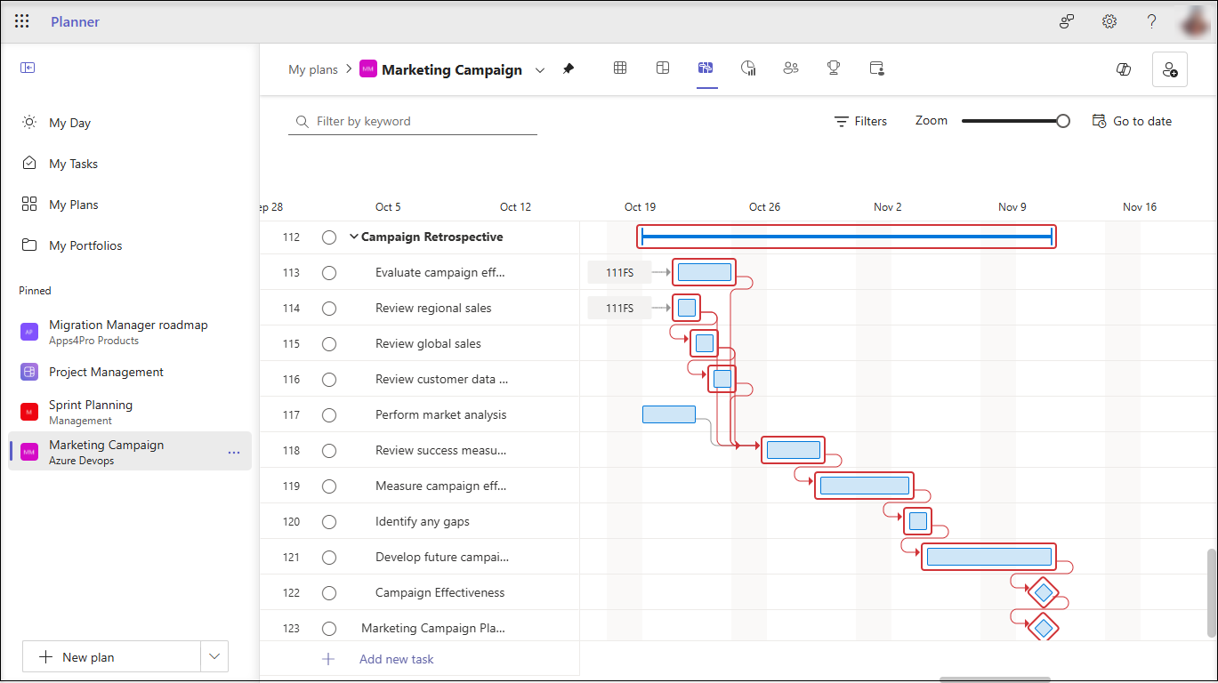Screen dimensions: 1218x683
Task: Mark task 113 Evaluate campaign complete
Action: [x=329, y=273]
